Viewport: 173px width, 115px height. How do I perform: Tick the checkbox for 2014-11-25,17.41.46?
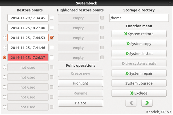click(x=52, y=47)
